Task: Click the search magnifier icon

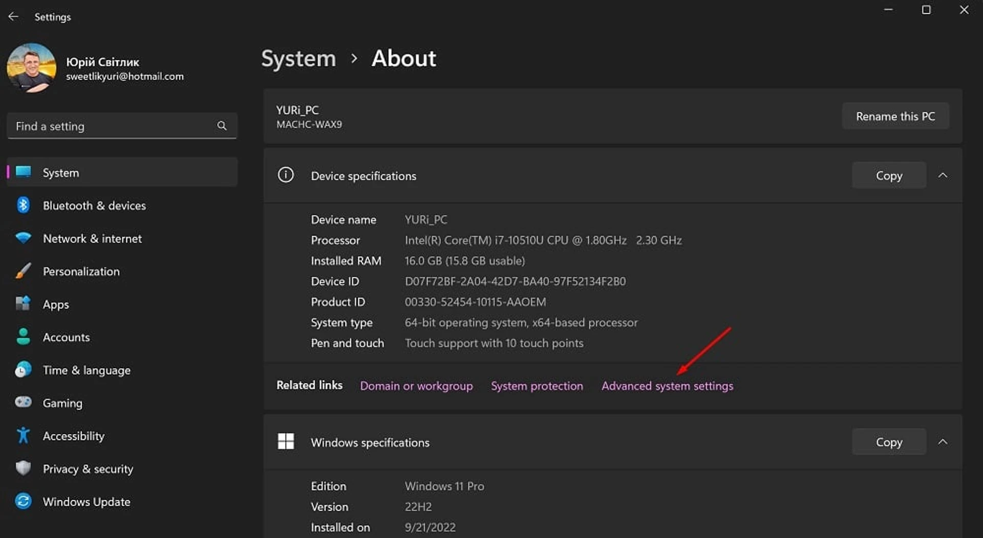Action: click(x=222, y=126)
